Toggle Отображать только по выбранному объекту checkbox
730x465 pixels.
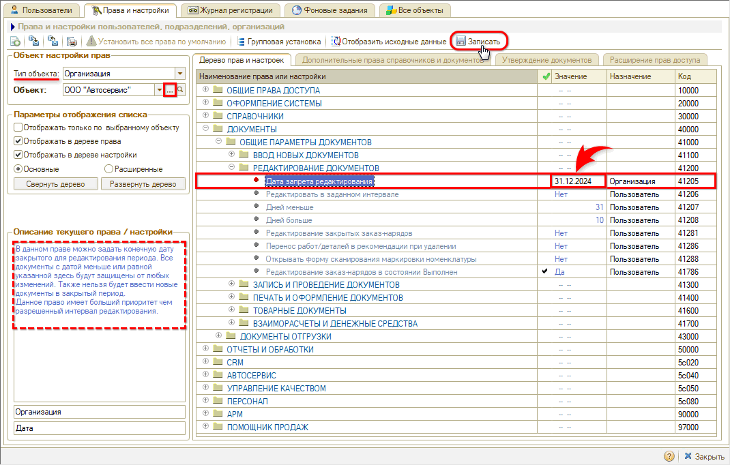tap(18, 127)
